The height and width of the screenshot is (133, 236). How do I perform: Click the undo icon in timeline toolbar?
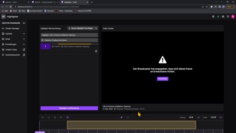tap(43, 117)
